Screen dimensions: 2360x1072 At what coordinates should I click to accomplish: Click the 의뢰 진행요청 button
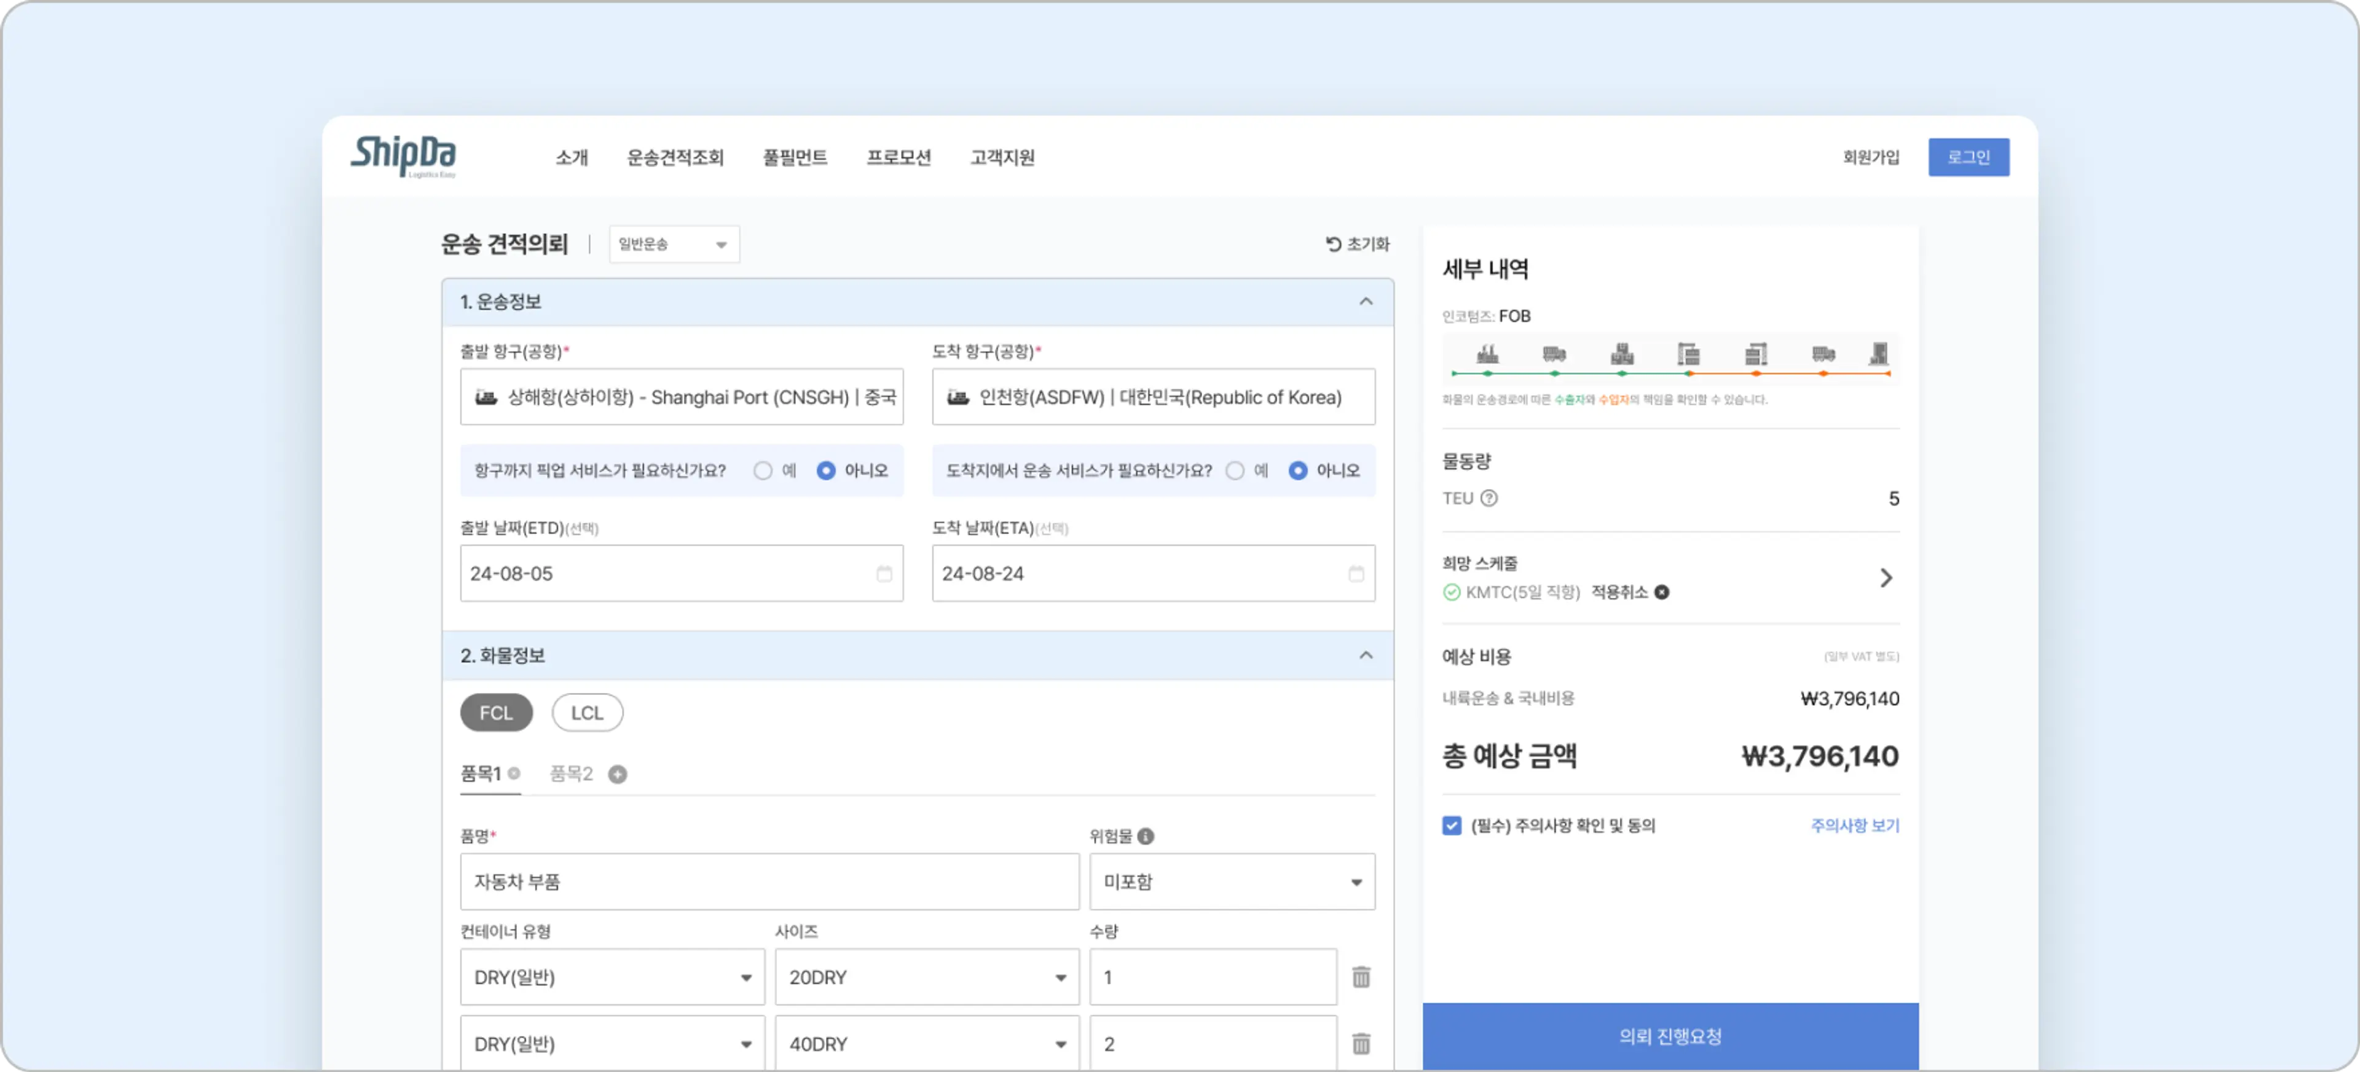(1670, 1037)
